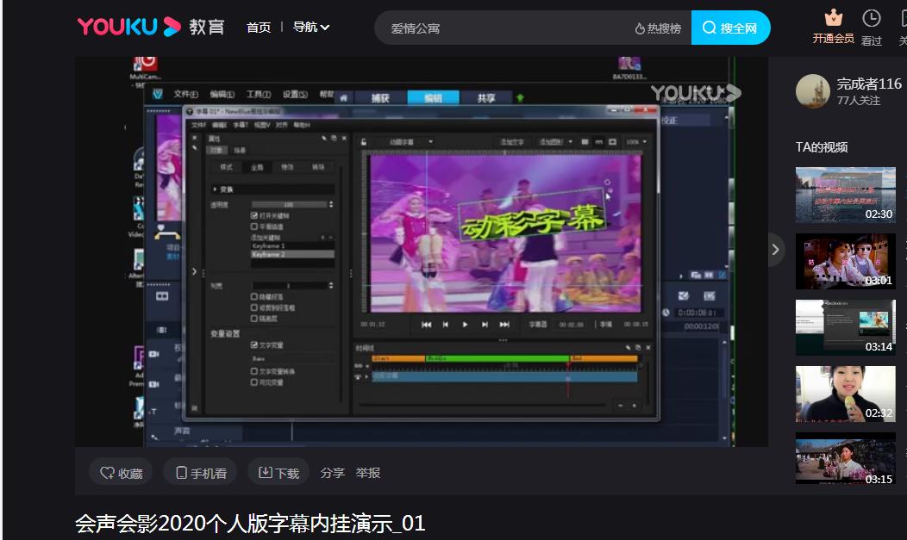
Task: Step back one frame in title editor
Action: (446, 325)
